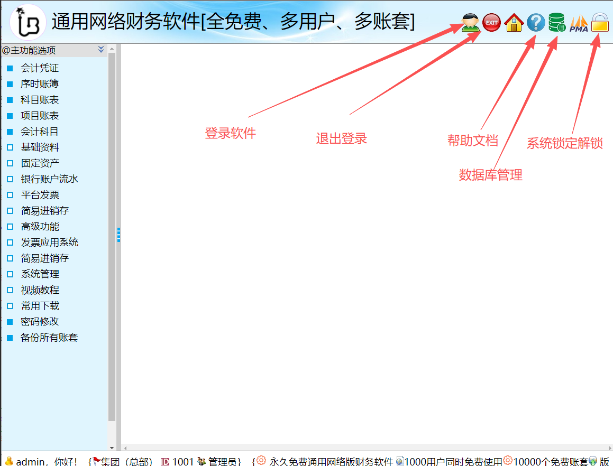
Task: Toggle the system lock padlock icon
Action: pos(600,23)
